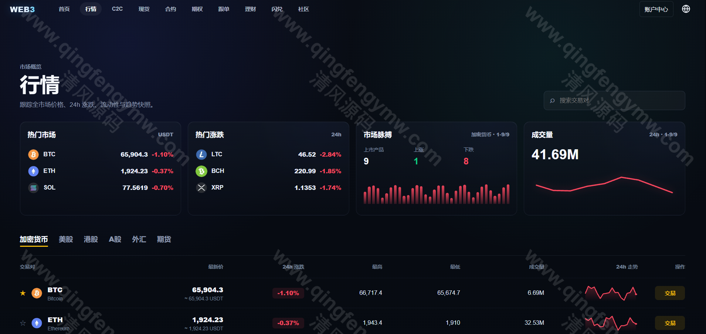This screenshot has width=706, height=334.
Task: Switch to the 美股 tab
Action: 66,239
